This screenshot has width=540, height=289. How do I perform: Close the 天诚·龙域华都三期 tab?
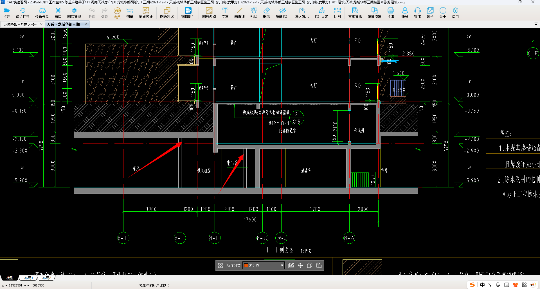point(86,24)
